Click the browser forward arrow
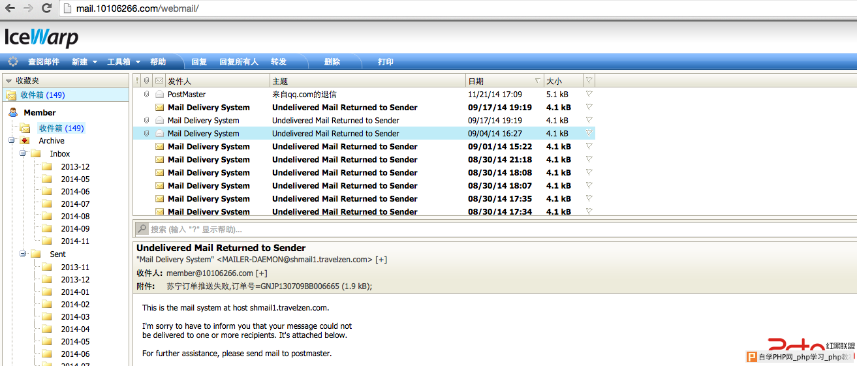Image resolution: width=857 pixels, height=366 pixels. click(x=28, y=8)
